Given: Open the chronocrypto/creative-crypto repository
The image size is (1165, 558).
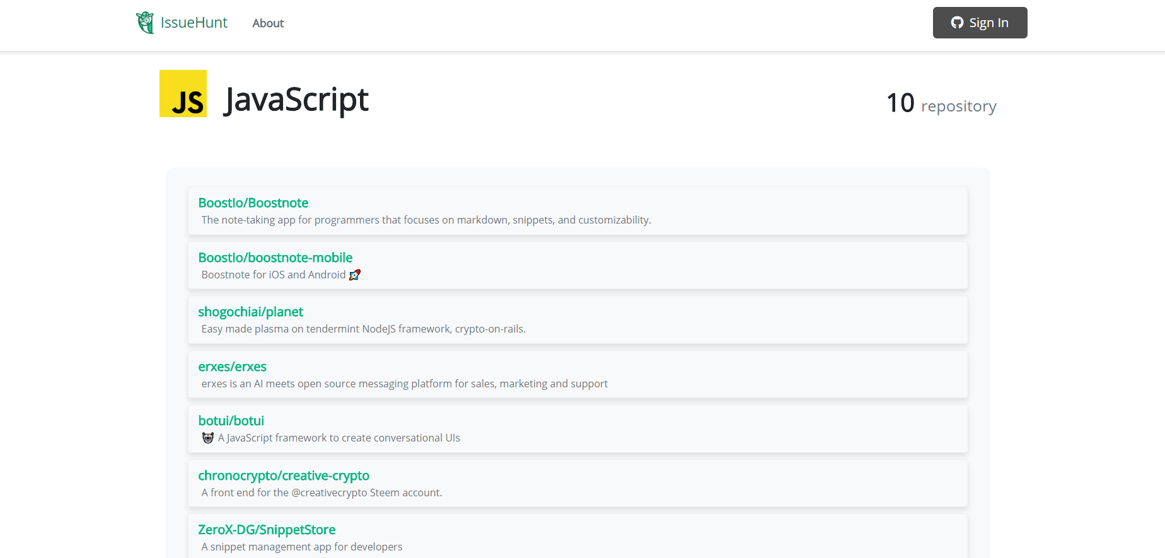Looking at the screenshot, I should click(x=283, y=475).
